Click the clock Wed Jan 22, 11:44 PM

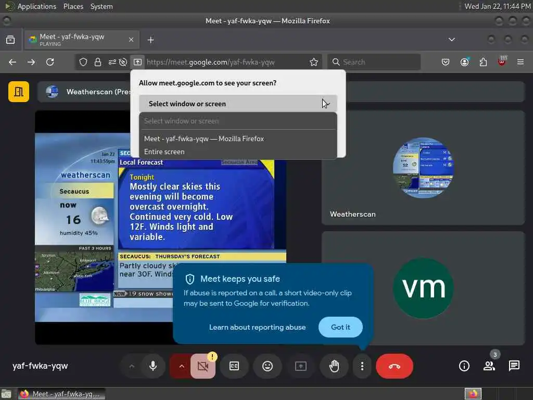[x=497, y=6]
